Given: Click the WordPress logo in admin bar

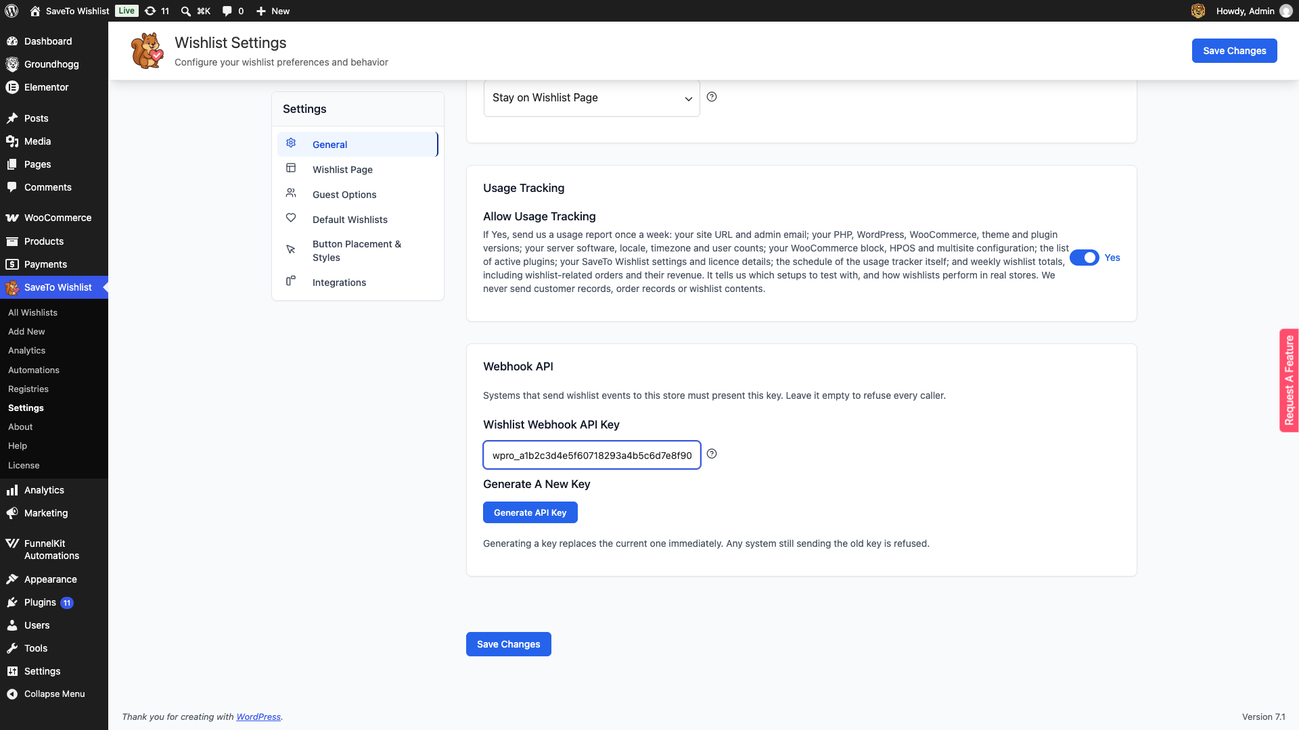Looking at the screenshot, I should [x=12, y=11].
